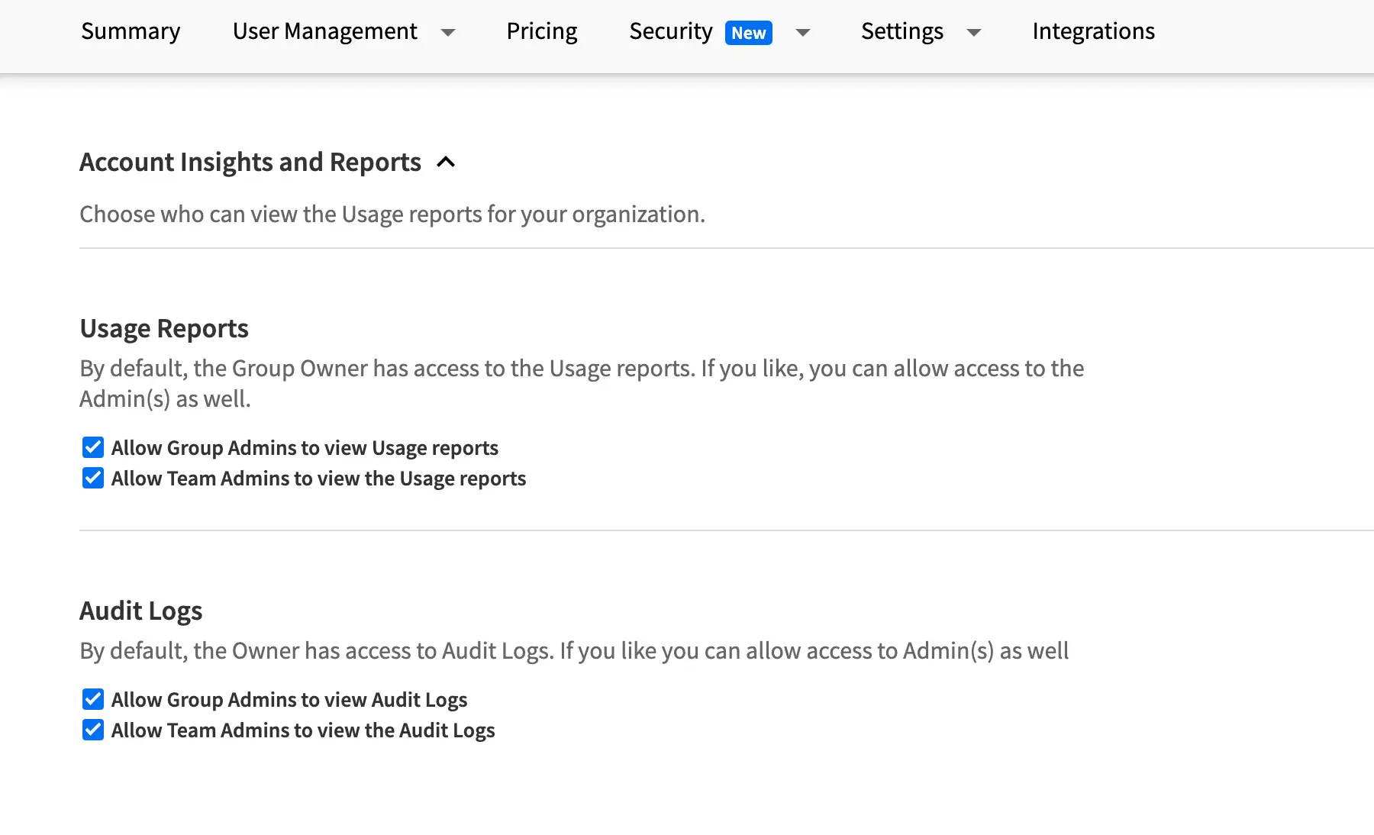The height and width of the screenshot is (835, 1374).
Task: Open the Security dropdown arrow
Action: click(802, 33)
